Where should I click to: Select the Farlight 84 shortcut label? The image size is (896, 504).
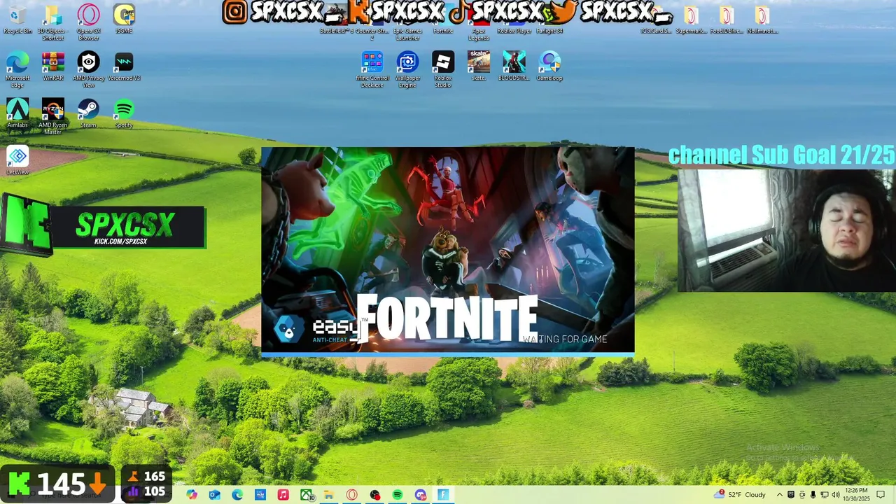pos(549,31)
